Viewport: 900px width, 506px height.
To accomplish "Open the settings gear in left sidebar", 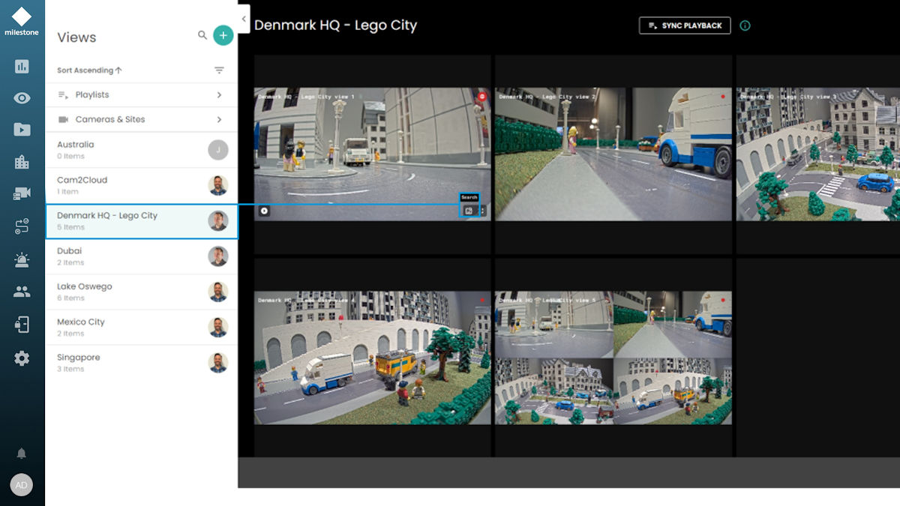I will click(22, 358).
